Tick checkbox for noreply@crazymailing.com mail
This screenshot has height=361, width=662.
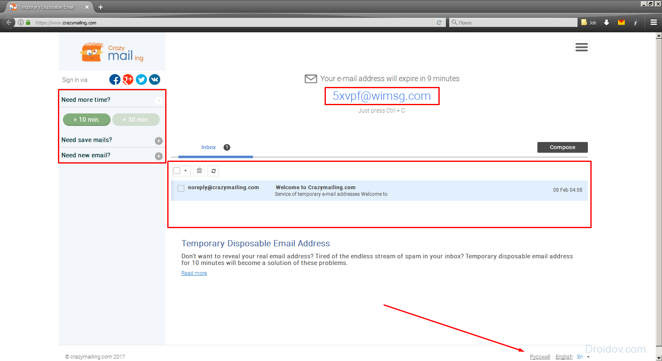click(181, 188)
